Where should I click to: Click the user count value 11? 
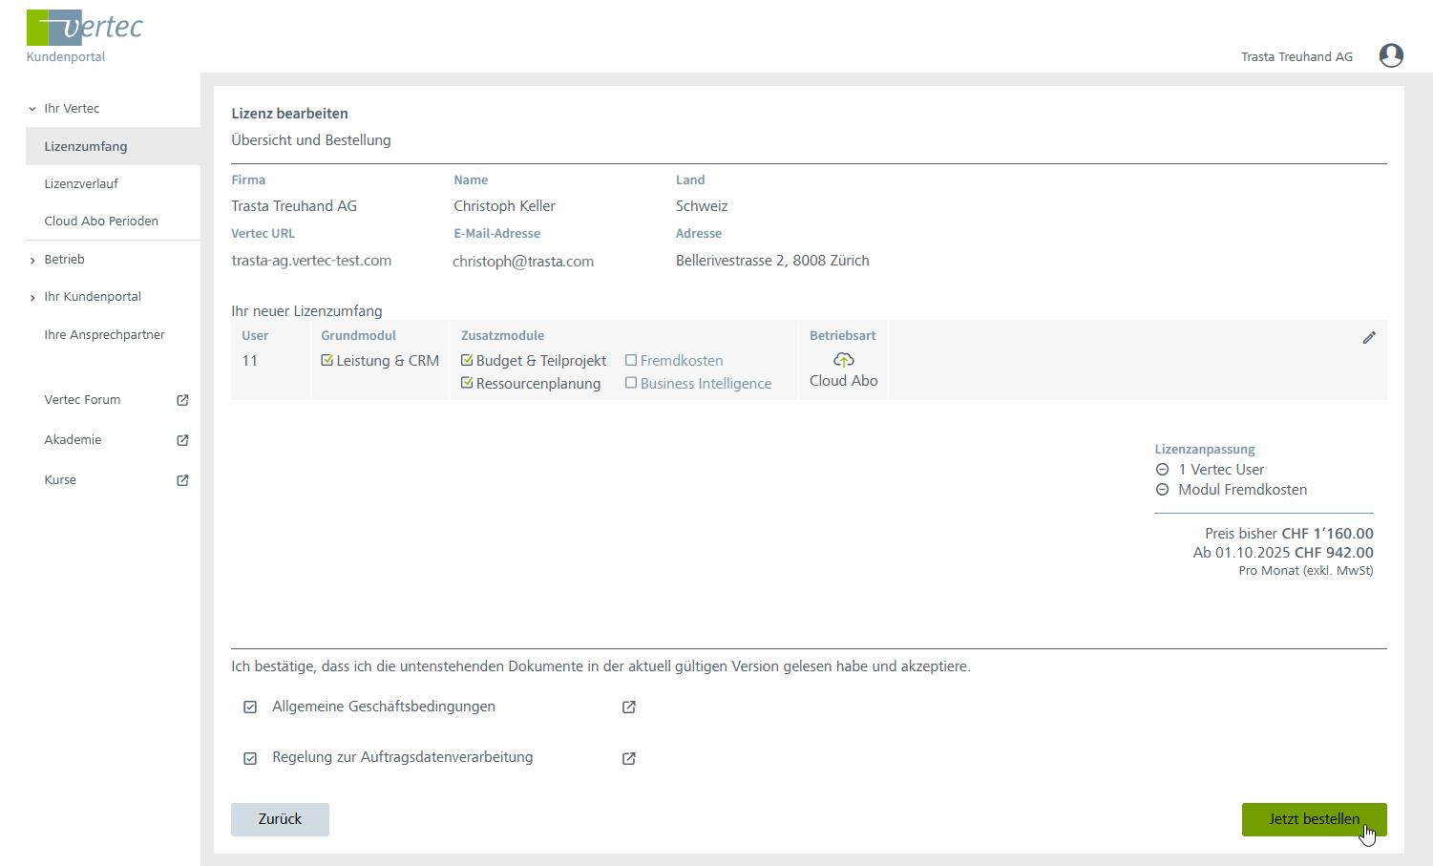click(x=250, y=361)
